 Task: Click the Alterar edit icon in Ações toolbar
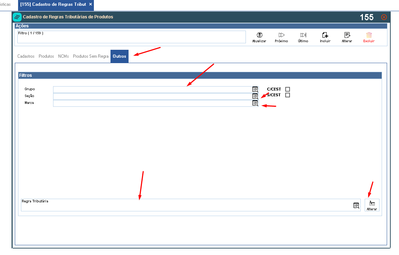click(347, 35)
